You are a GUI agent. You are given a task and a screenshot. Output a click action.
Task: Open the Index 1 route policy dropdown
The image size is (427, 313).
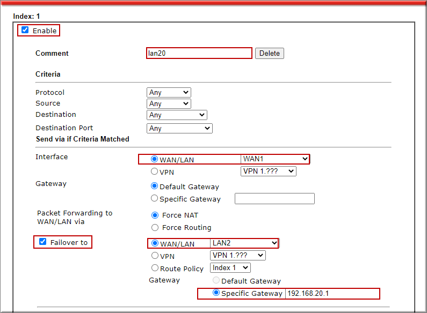coord(230,267)
